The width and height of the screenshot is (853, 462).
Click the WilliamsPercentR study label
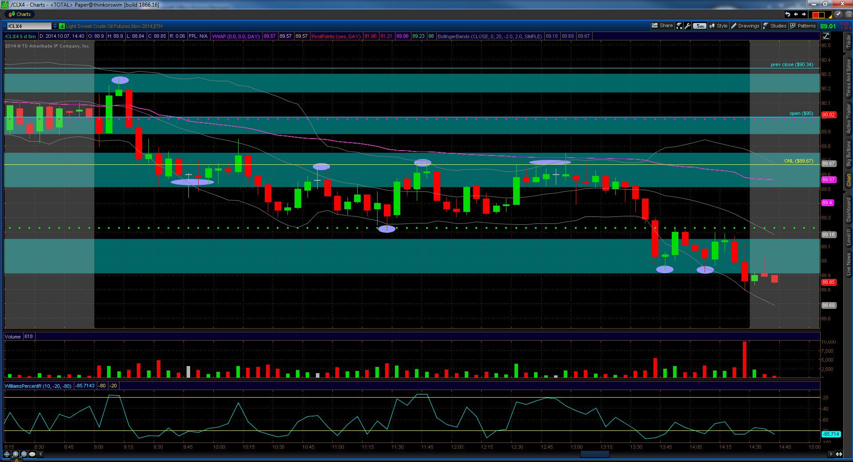[x=38, y=386]
